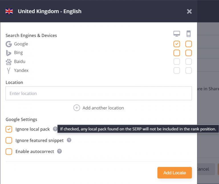Click the Bing logo icon
This screenshot has height=184, width=219.
[x=9, y=53]
